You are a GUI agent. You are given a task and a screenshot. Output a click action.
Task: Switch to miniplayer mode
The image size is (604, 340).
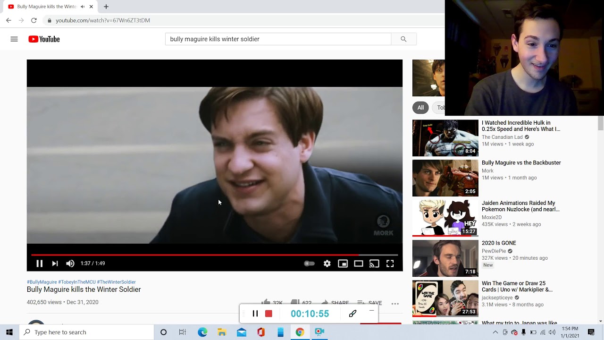tap(343, 263)
